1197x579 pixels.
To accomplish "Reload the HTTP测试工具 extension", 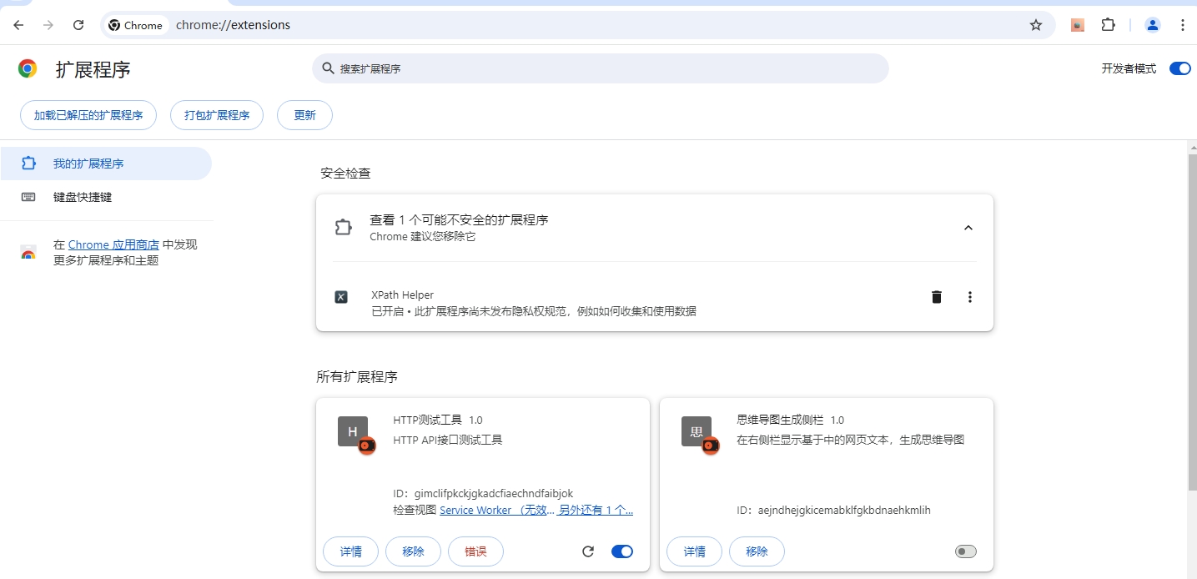I will click(588, 551).
